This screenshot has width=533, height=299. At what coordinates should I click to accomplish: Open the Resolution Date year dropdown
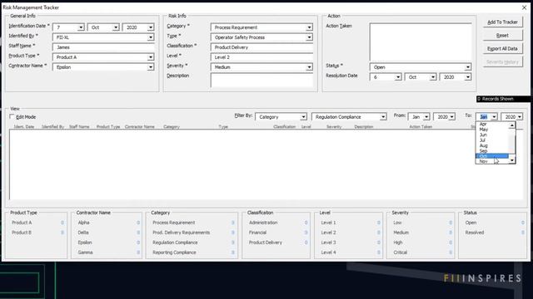tap(468, 77)
